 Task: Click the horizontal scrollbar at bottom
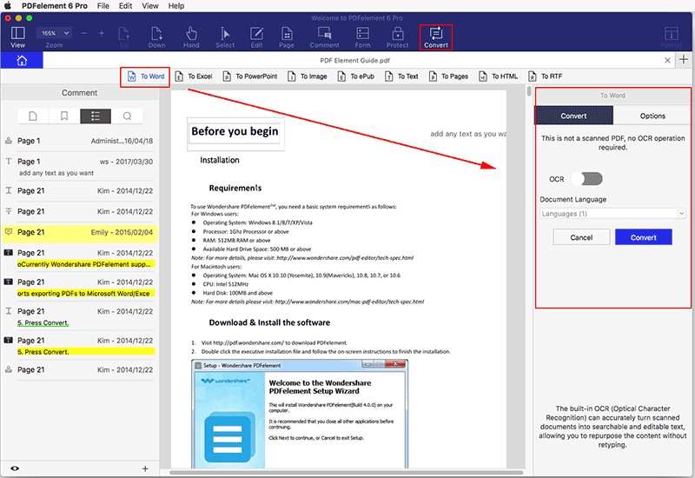coord(346,473)
